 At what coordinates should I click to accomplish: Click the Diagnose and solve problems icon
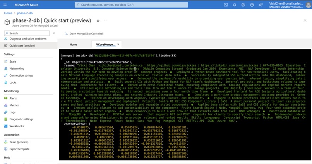[6, 39]
